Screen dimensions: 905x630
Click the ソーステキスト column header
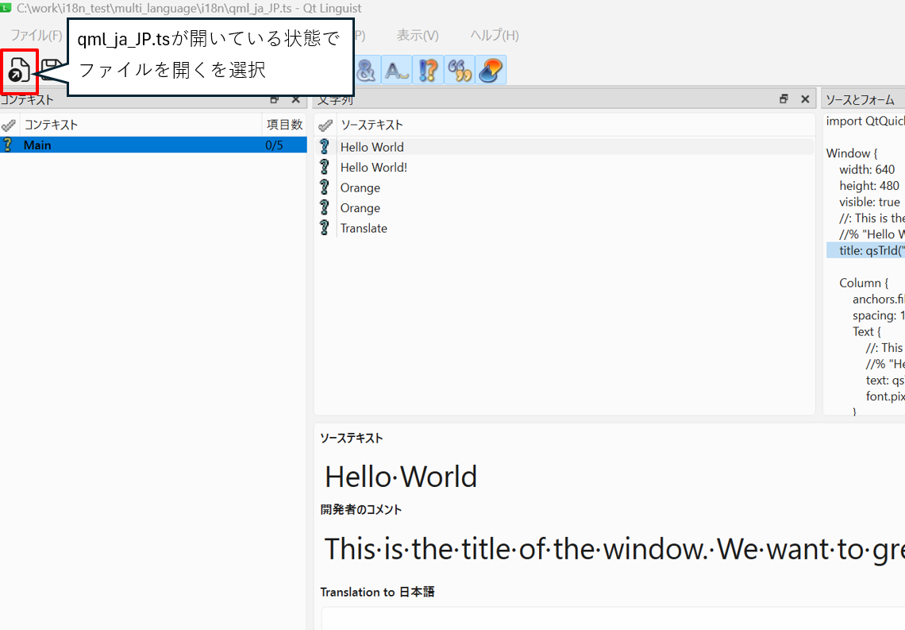tap(372, 125)
